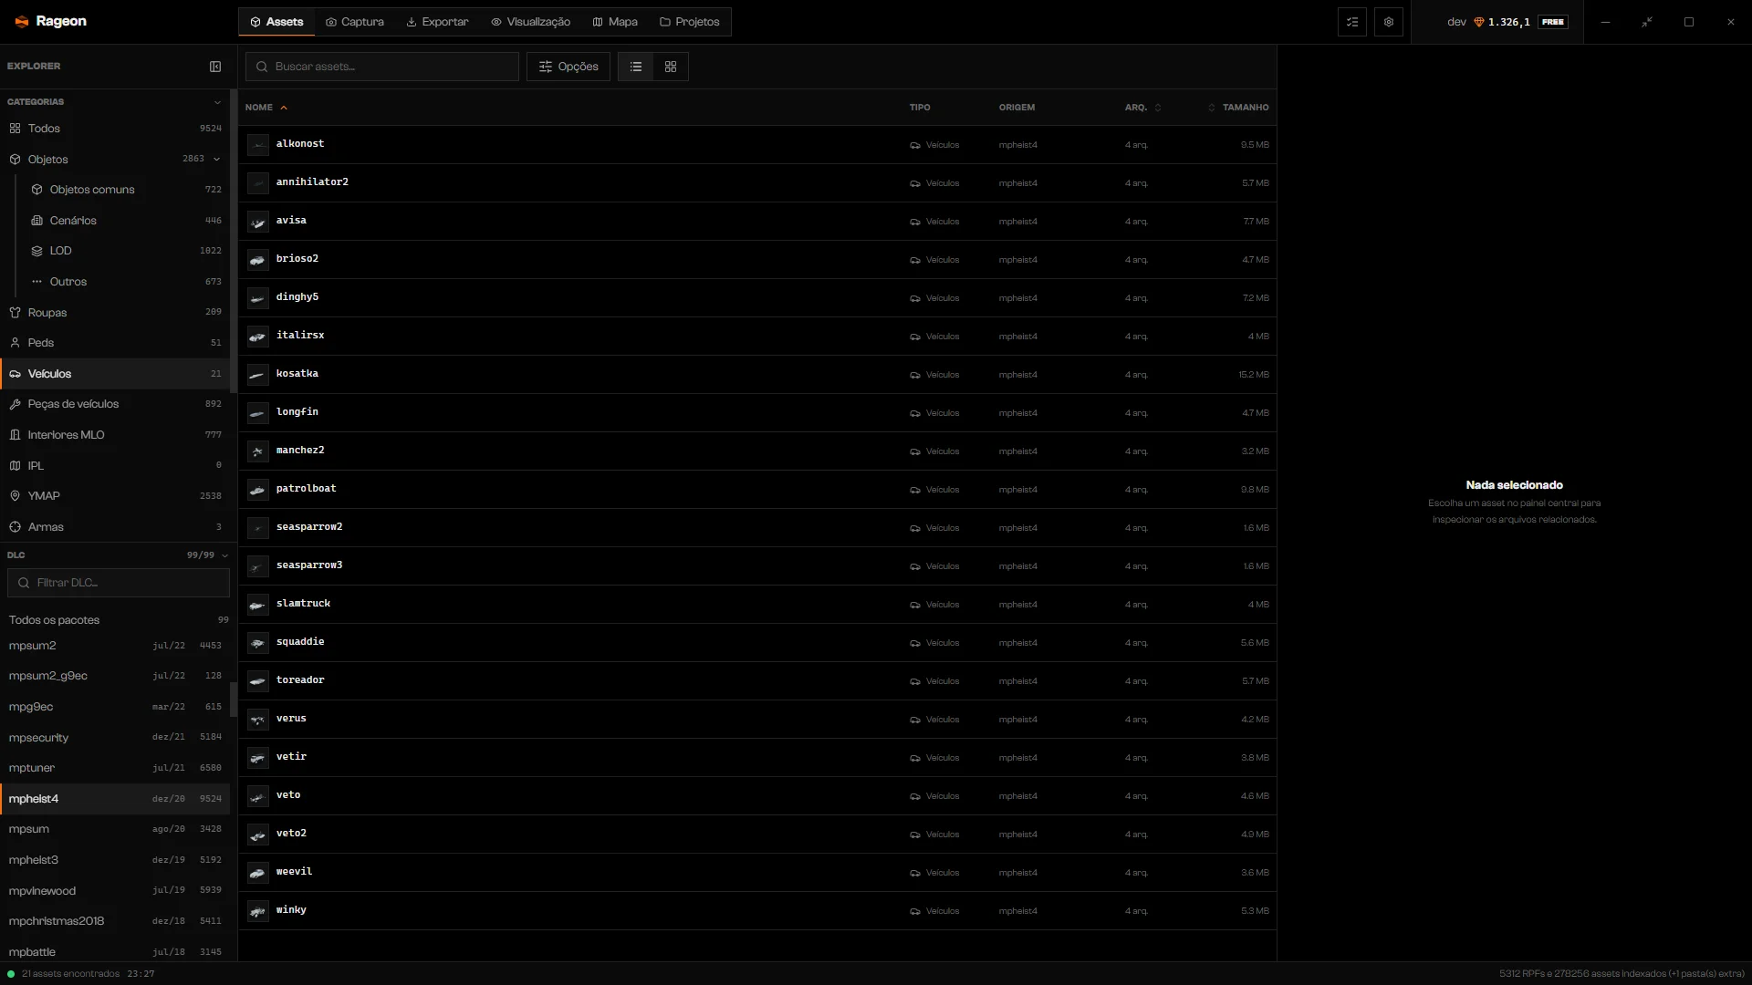Open the Captura tab
The image size is (1752, 985).
355,22
